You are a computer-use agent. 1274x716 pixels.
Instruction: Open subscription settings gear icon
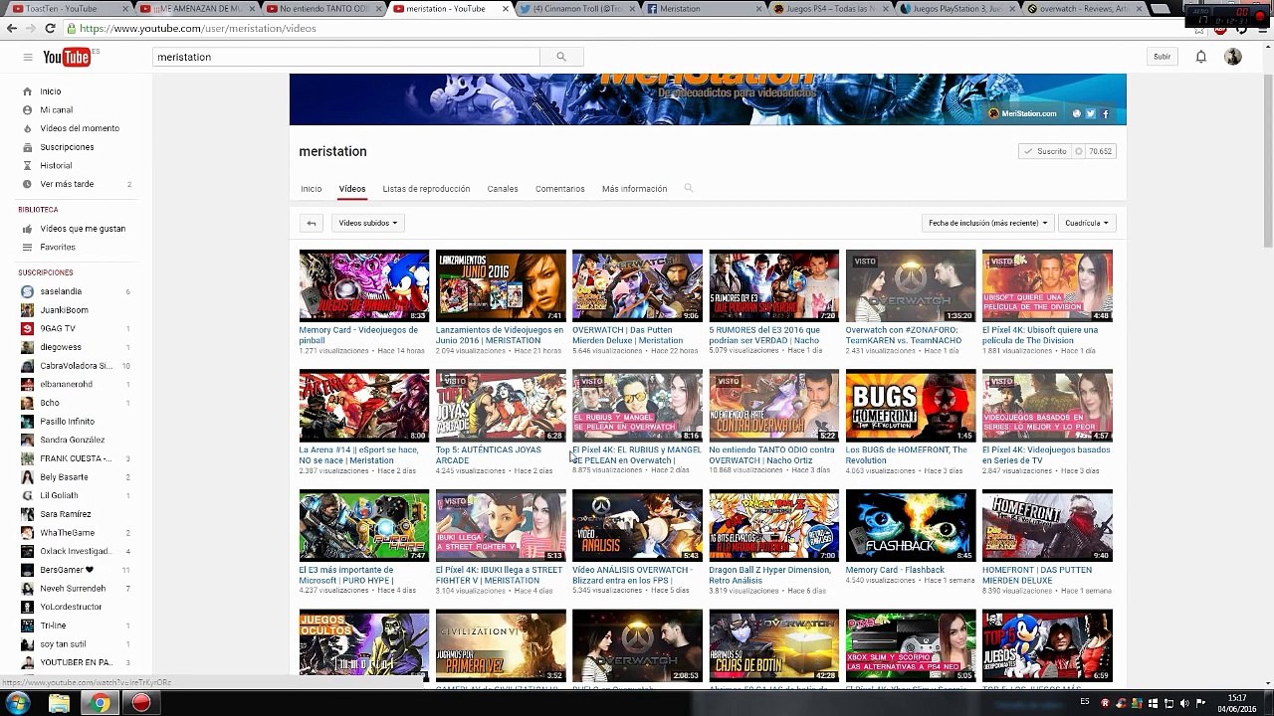pyautogui.click(x=1078, y=151)
